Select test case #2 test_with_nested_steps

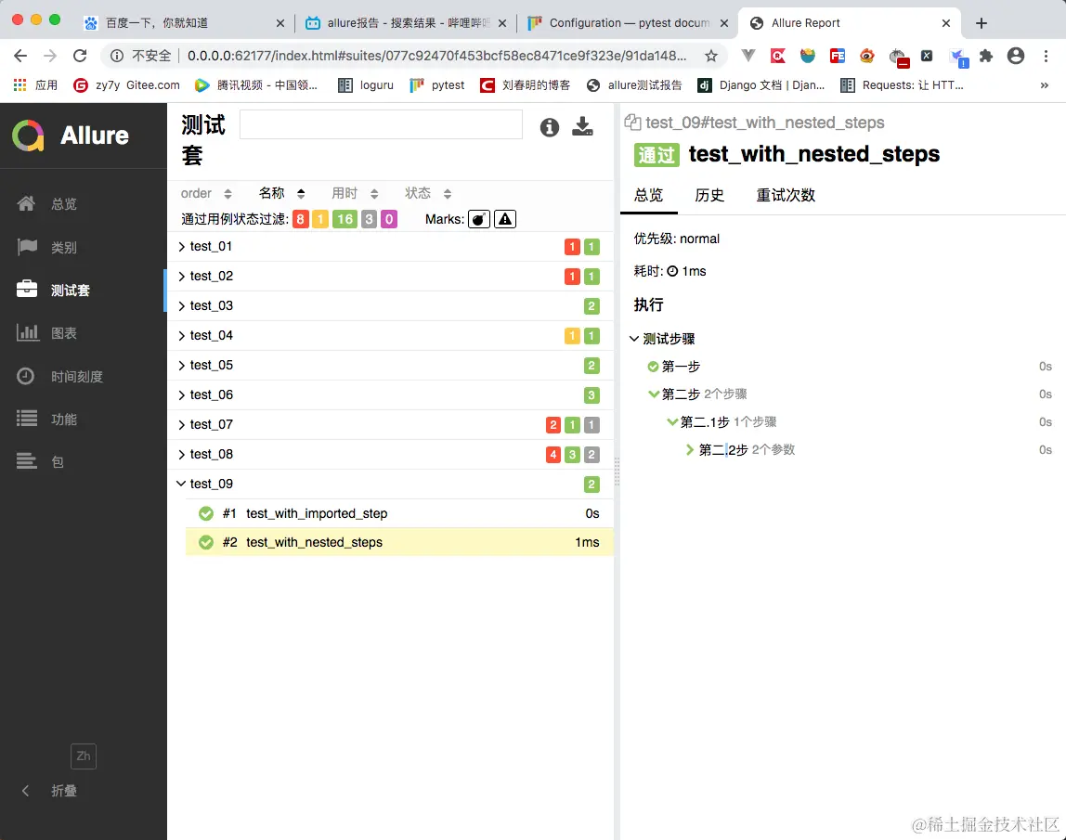(399, 542)
